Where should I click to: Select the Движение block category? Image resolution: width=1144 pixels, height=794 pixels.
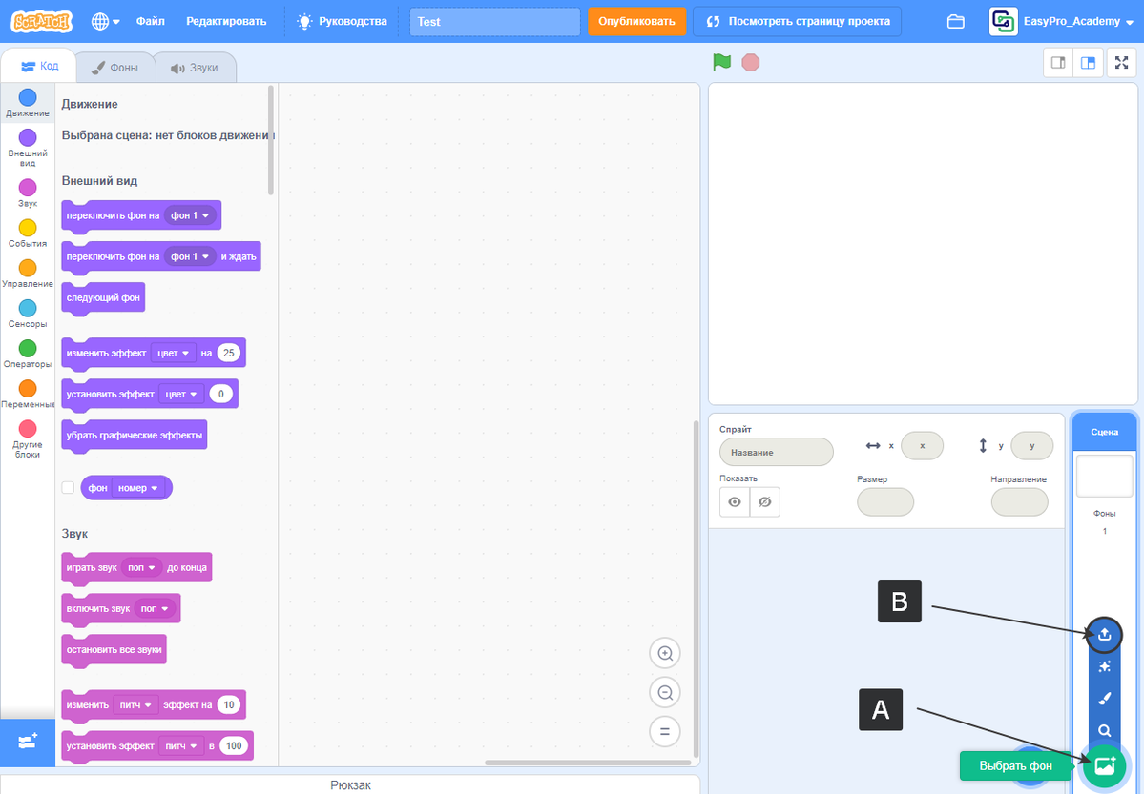[28, 103]
